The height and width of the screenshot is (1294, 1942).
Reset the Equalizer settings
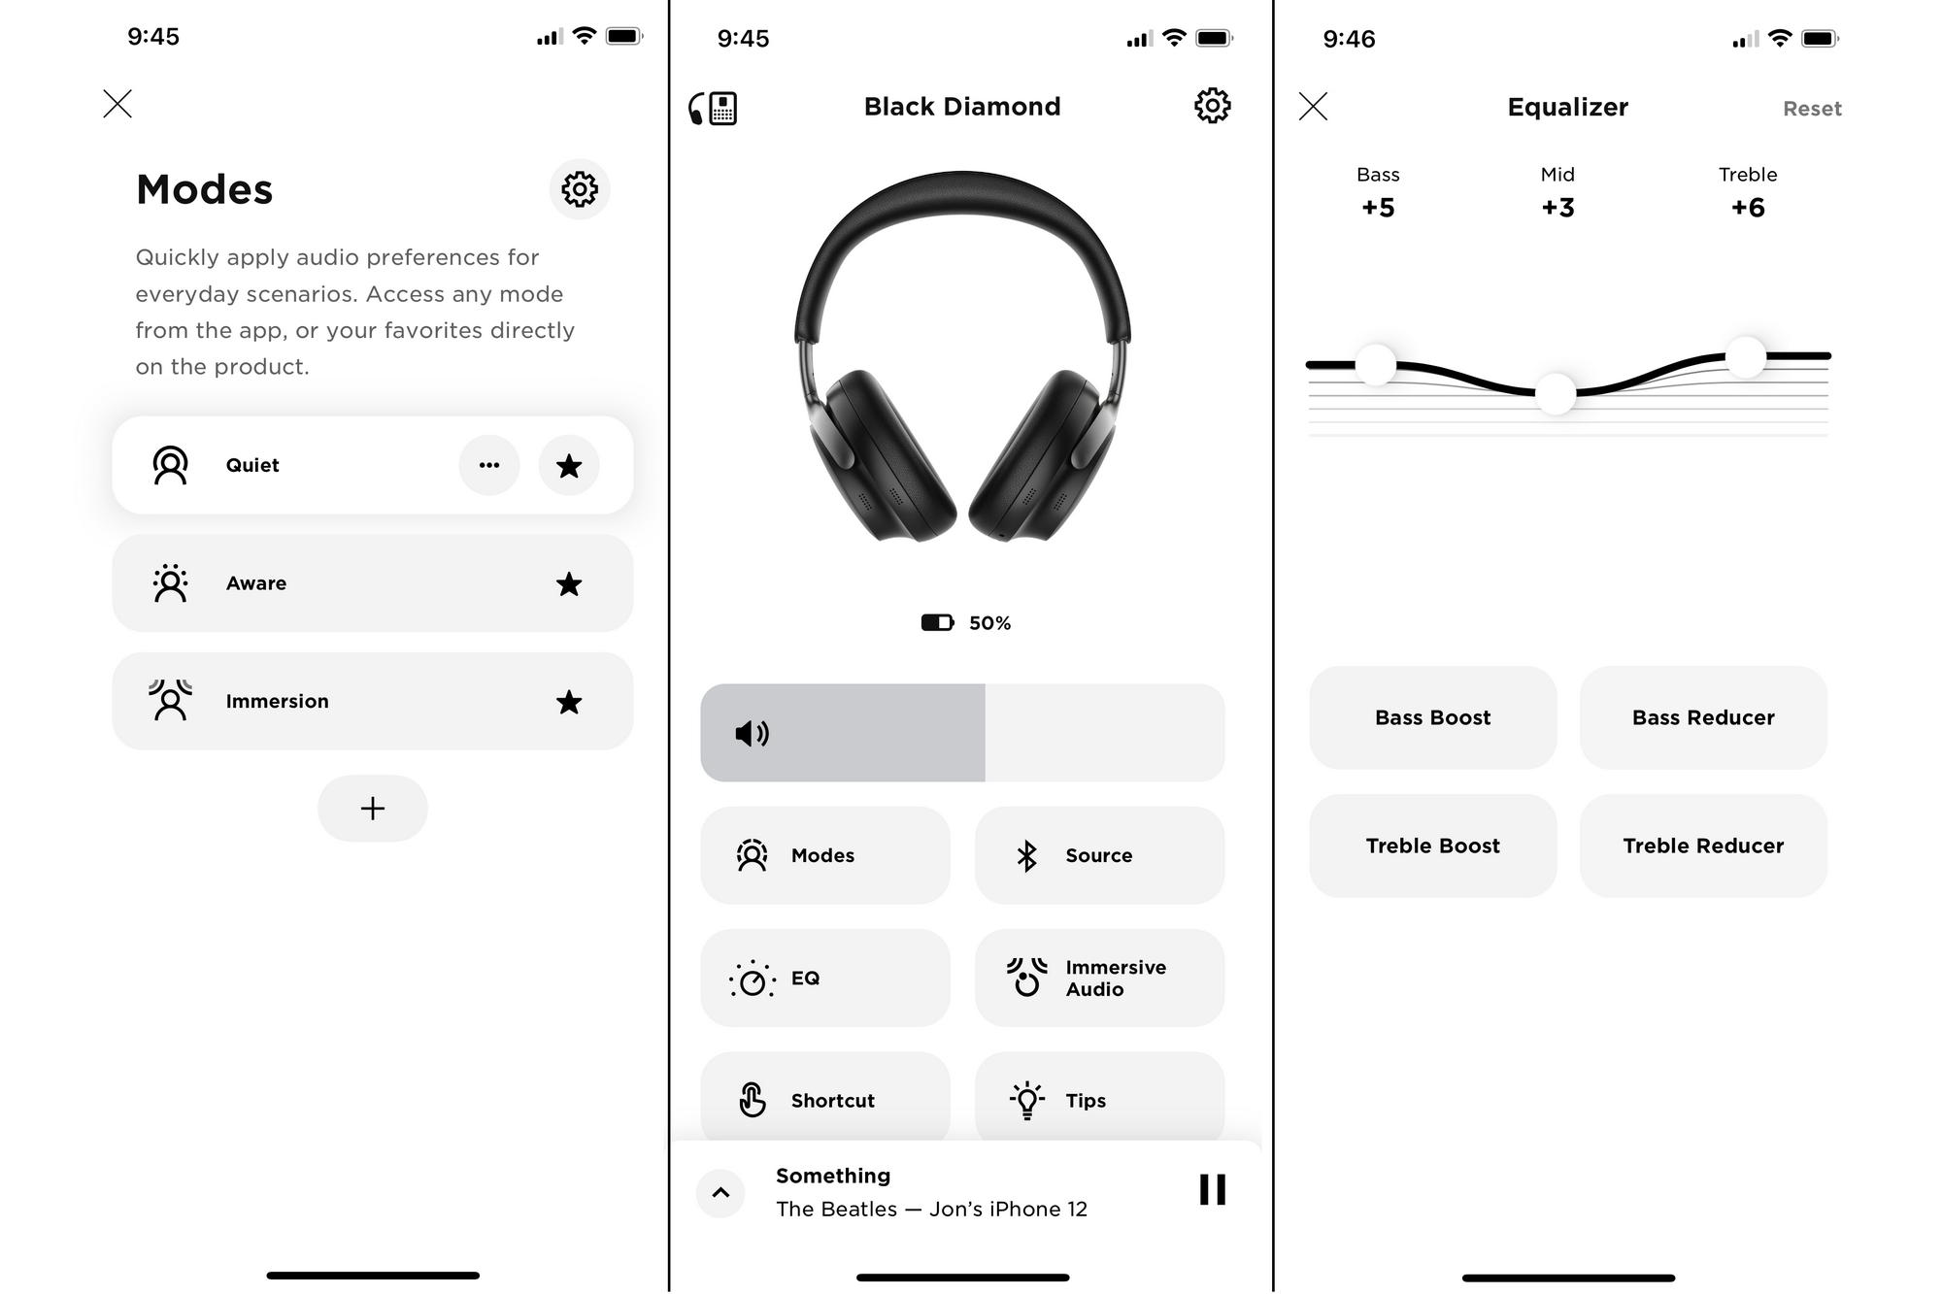pos(1814,107)
